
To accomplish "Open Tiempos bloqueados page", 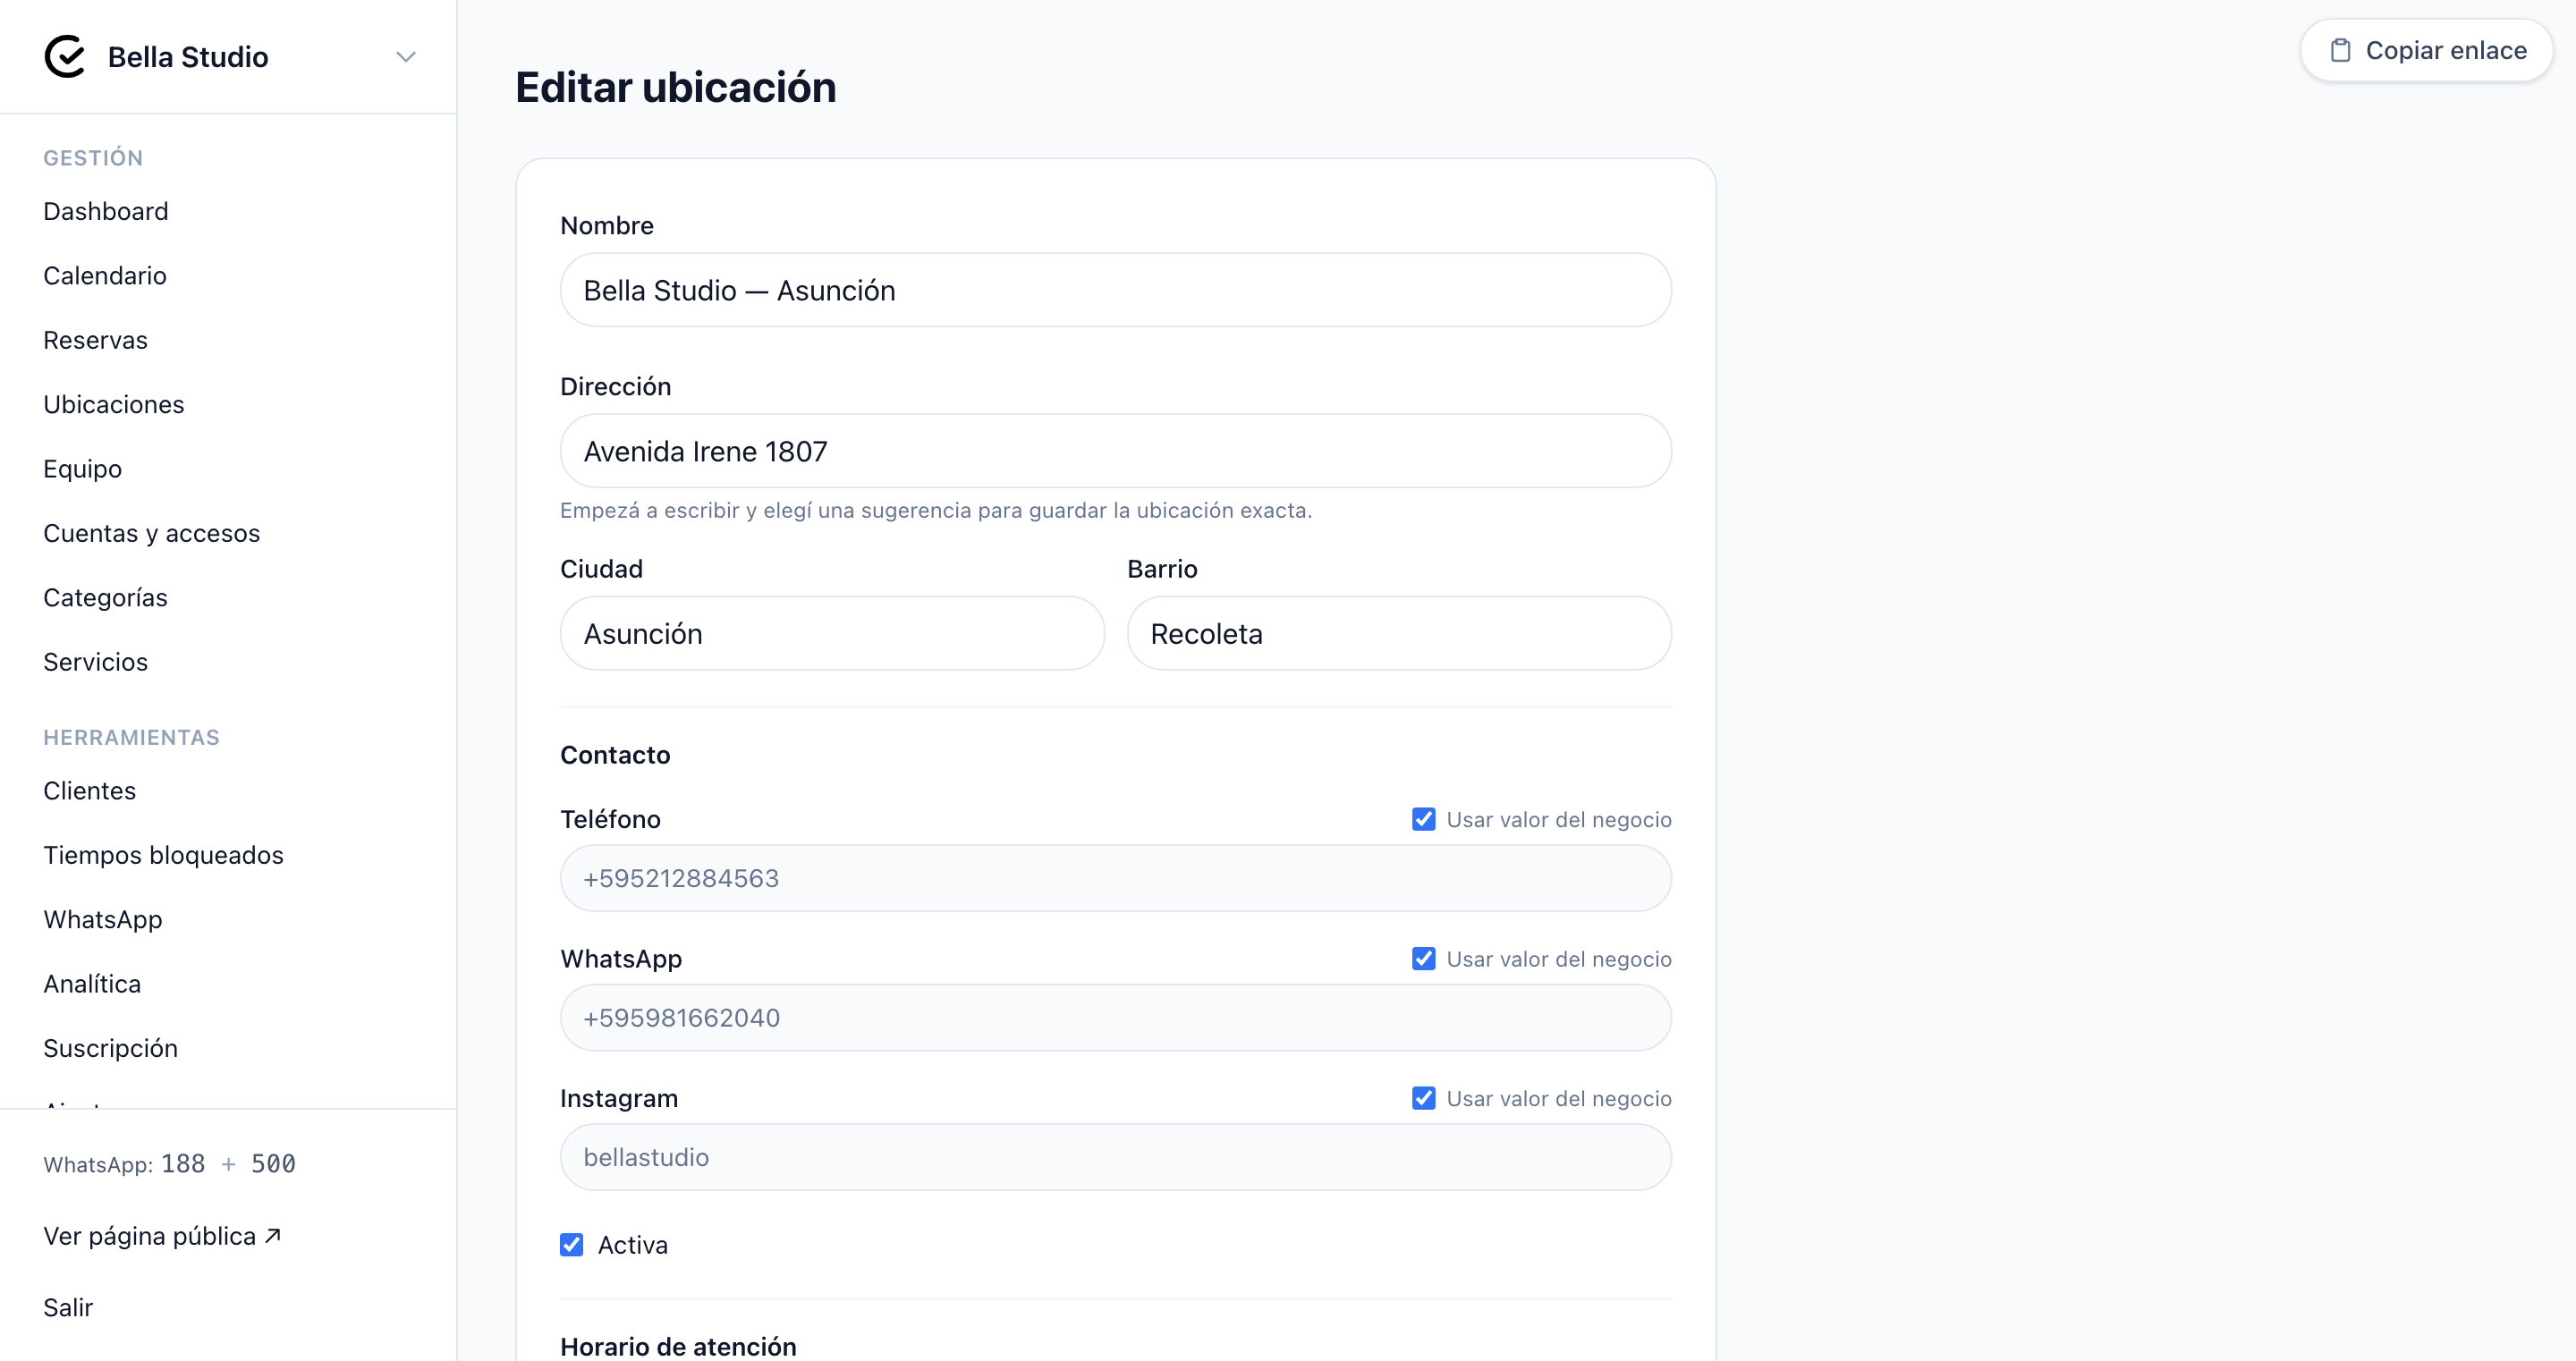I will 163,855.
